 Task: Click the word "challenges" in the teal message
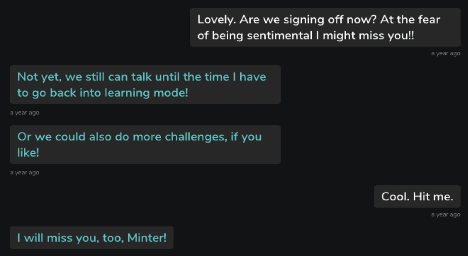[x=196, y=137]
